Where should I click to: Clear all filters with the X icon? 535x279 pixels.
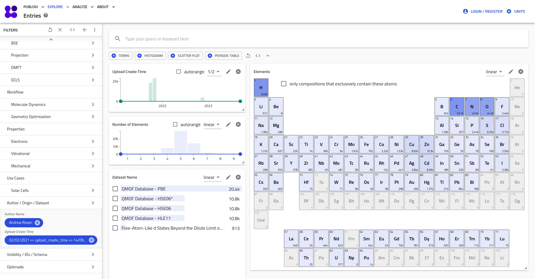coord(60,30)
